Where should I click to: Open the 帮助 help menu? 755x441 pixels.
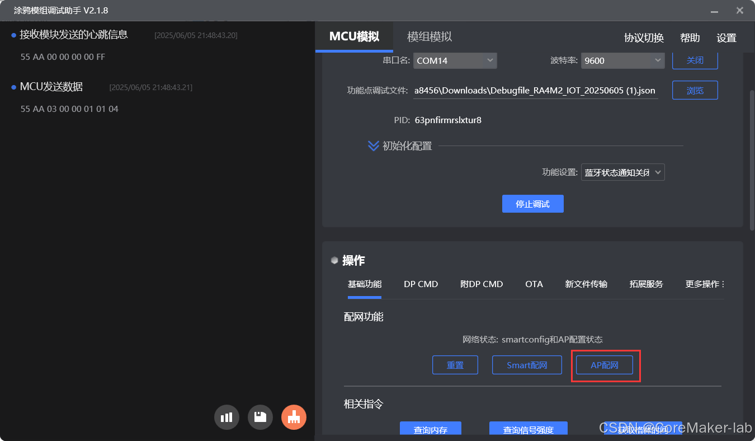pyautogui.click(x=690, y=37)
